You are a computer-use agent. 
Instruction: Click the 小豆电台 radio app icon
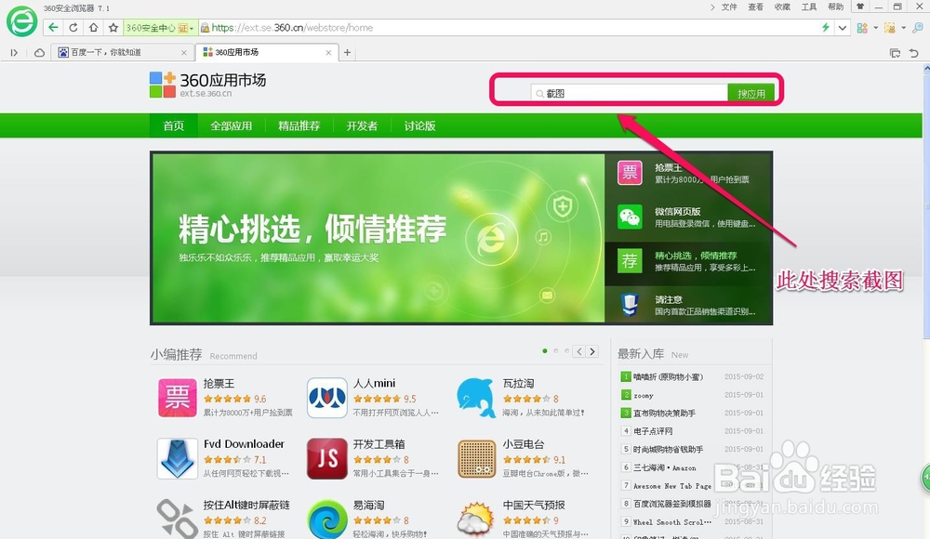(x=476, y=459)
